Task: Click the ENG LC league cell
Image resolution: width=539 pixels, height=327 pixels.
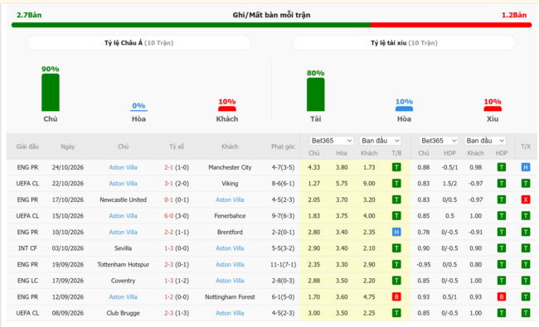Action: click(27, 281)
